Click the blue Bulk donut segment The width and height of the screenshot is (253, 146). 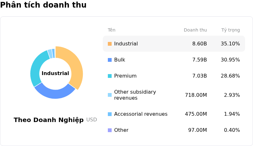tap(54, 92)
